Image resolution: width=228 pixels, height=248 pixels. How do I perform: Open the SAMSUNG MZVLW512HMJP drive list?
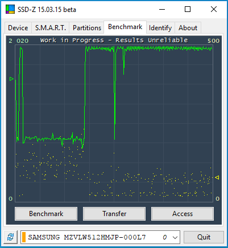point(100,237)
